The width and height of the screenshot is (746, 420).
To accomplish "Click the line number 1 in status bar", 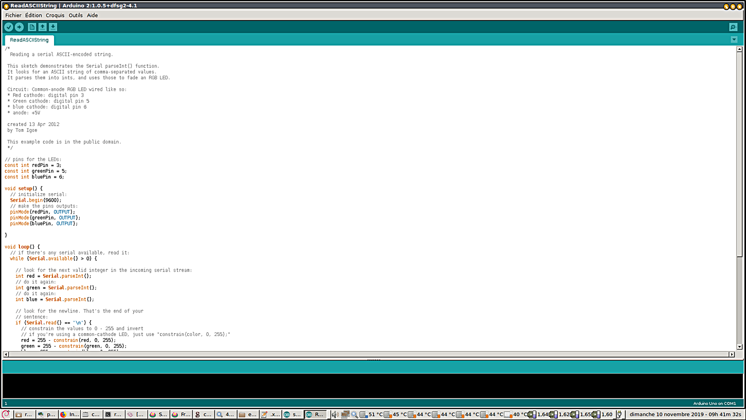I will tap(6, 403).
